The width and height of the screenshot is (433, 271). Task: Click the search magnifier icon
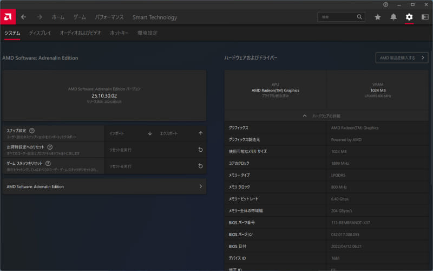359,17
